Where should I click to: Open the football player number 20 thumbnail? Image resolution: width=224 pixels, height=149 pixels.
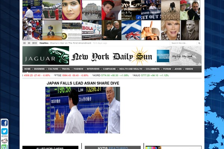tap(32, 30)
